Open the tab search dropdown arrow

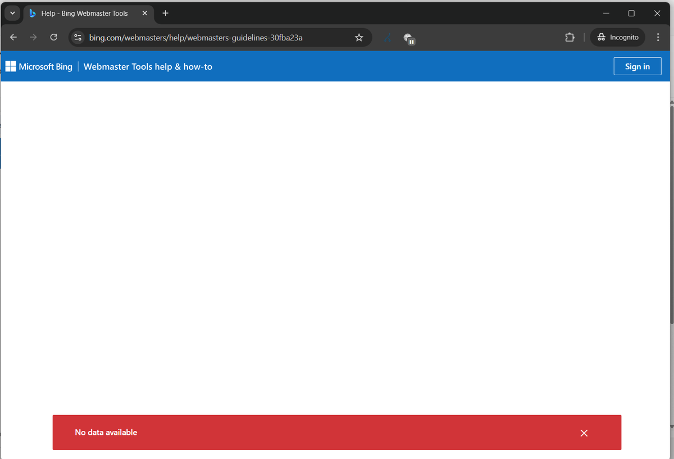point(12,13)
